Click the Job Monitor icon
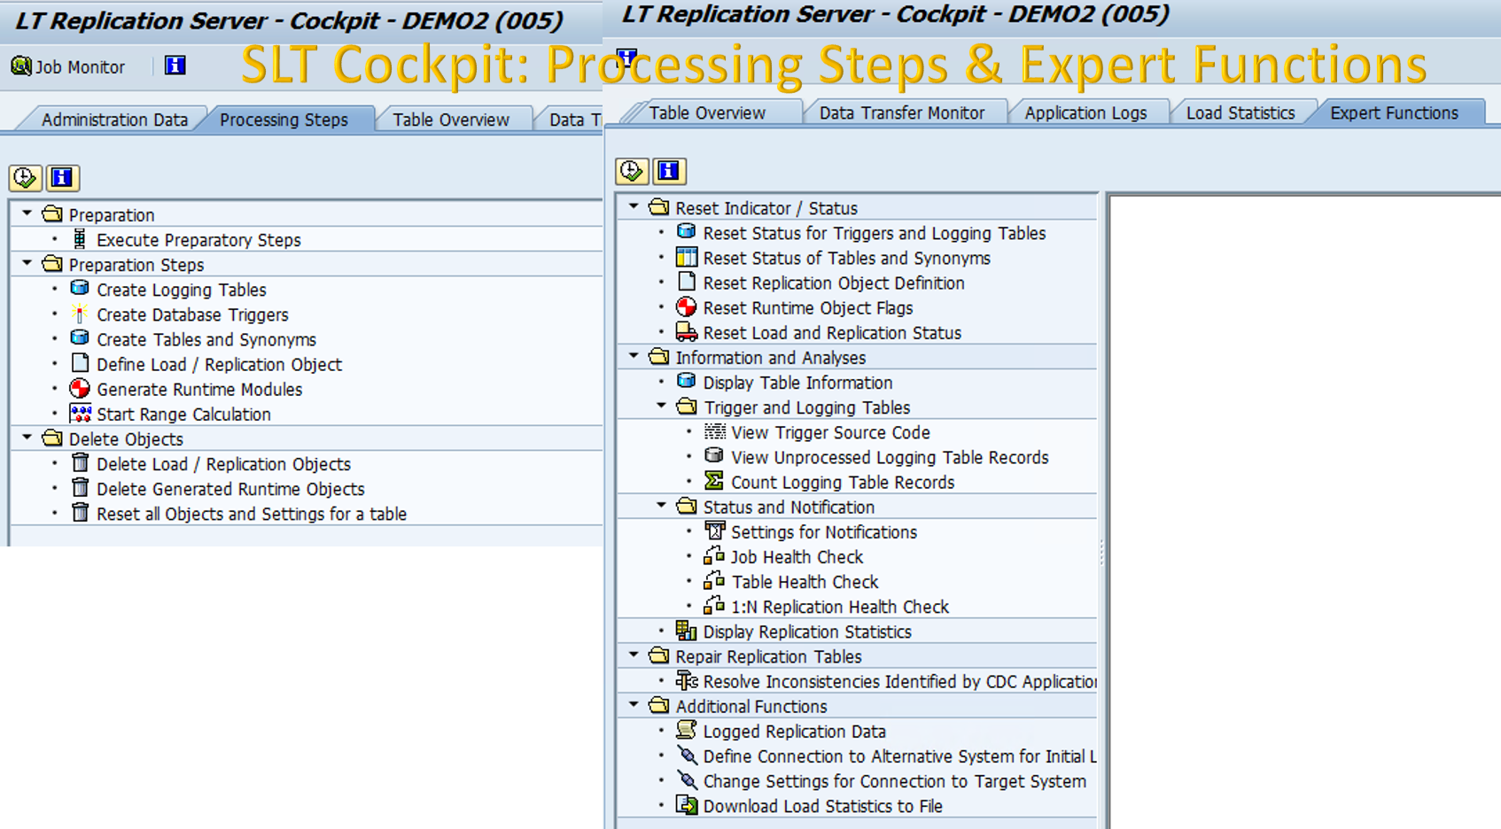Viewport: 1501px width, 829px height. [x=19, y=66]
